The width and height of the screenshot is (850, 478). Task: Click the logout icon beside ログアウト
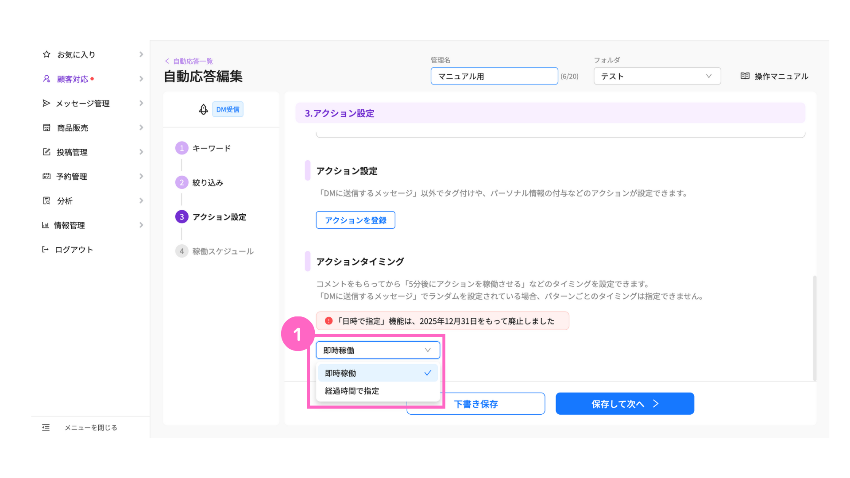pos(45,249)
